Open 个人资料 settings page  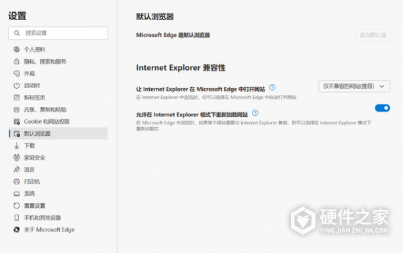click(x=58, y=49)
